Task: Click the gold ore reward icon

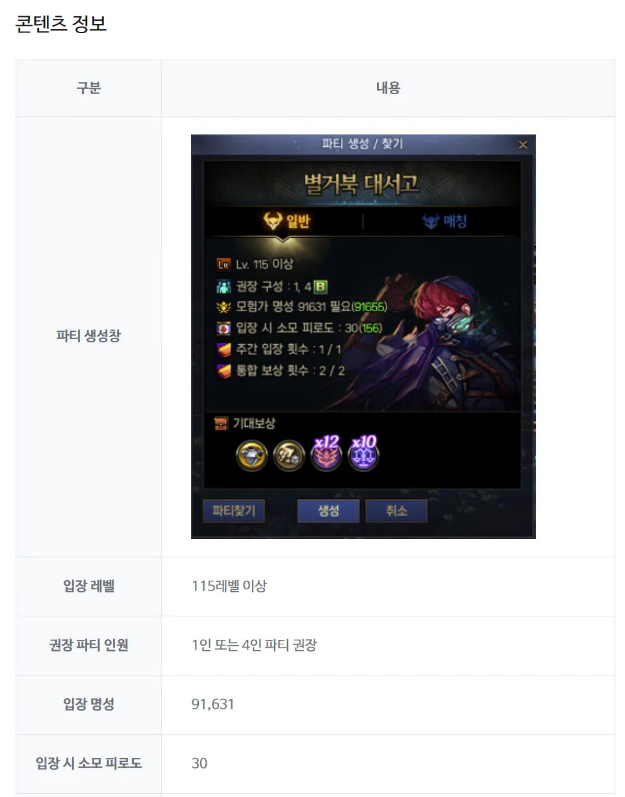Action: point(288,455)
